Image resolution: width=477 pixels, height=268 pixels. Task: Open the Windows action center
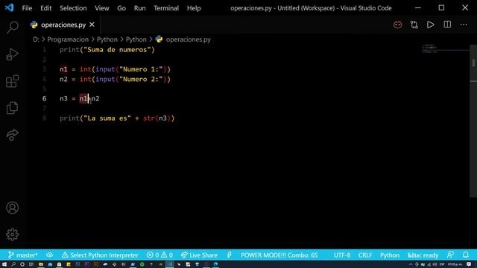click(x=469, y=264)
